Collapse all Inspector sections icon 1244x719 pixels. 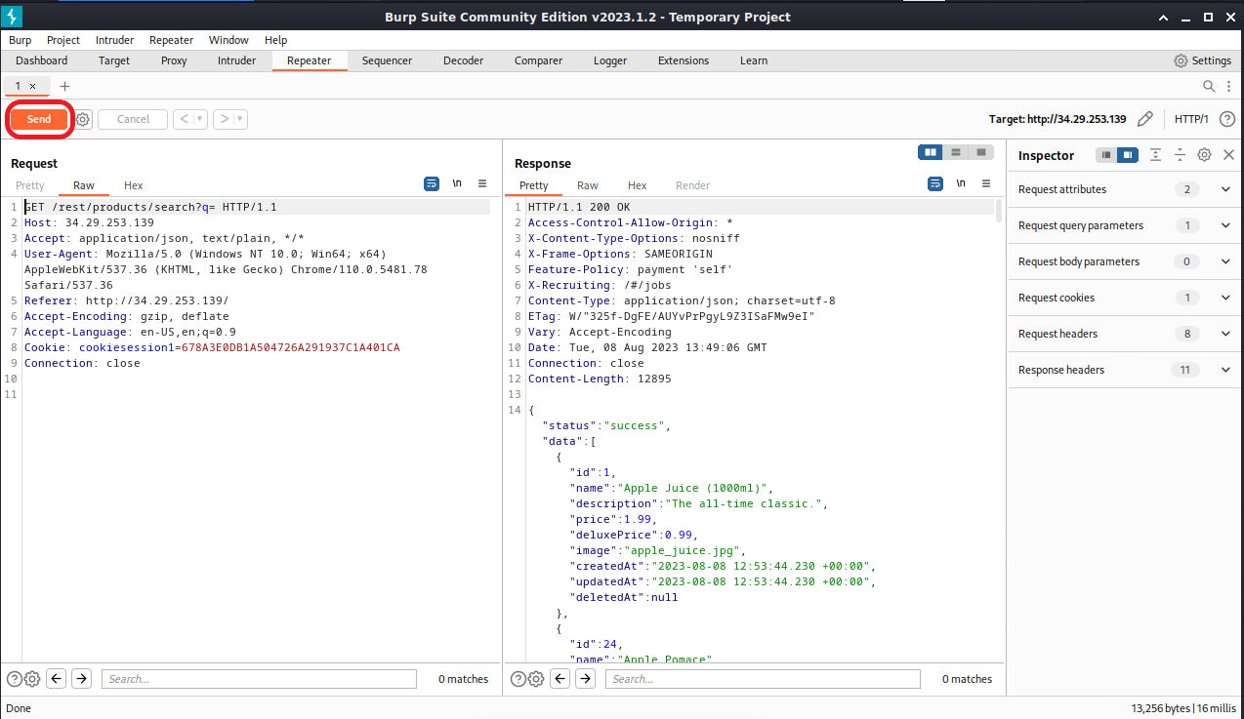(x=1180, y=155)
